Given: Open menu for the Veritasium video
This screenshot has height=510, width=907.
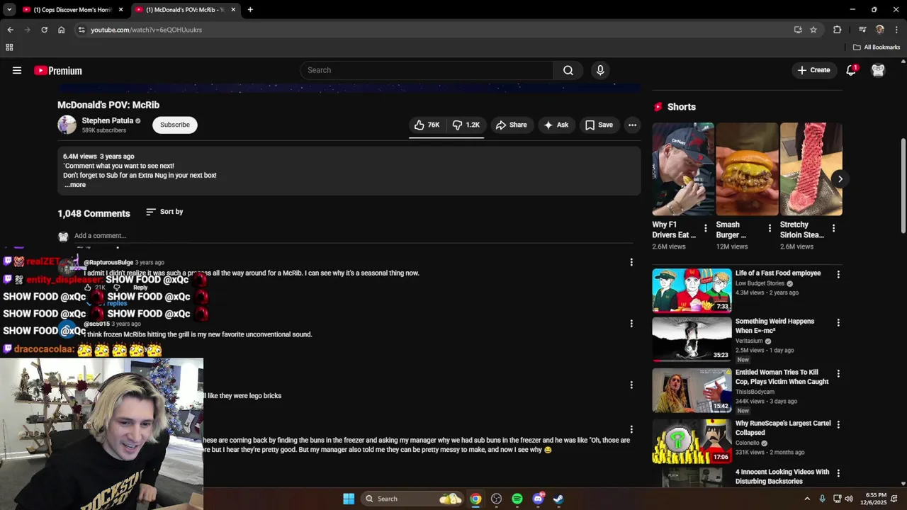Looking at the screenshot, I should pyautogui.click(x=838, y=322).
